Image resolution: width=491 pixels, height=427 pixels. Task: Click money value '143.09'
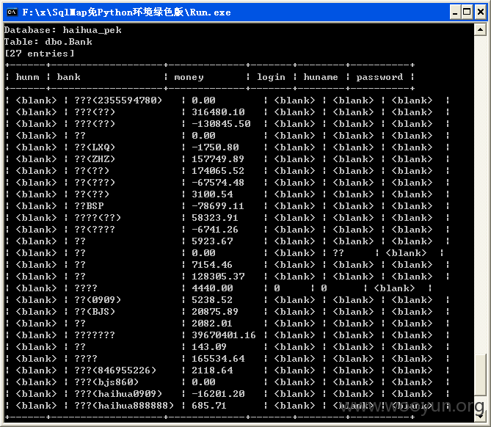click(x=209, y=347)
